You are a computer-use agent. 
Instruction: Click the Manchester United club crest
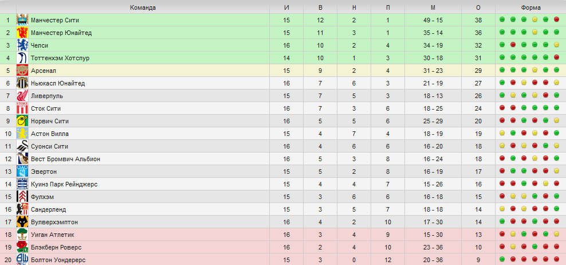[22, 33]
